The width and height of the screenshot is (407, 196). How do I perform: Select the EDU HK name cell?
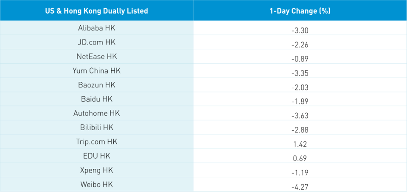click(96, 156)
